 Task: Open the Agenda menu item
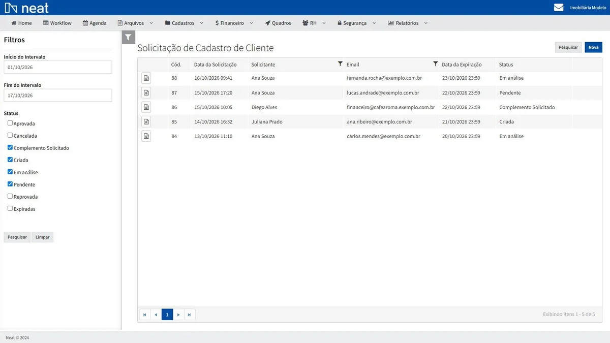pos(95,23)
